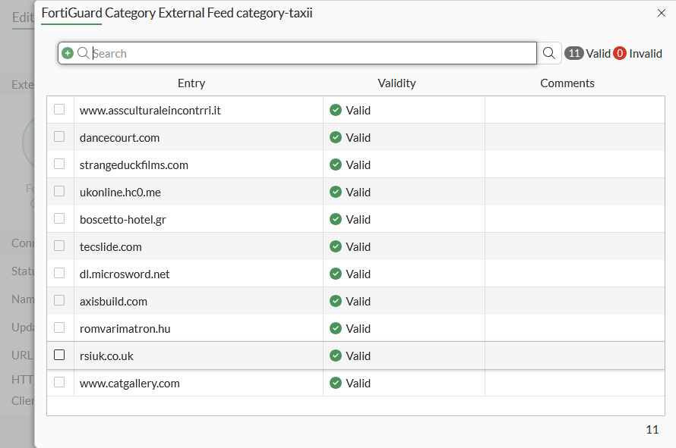Screen dimensions: 676x448
Task: Tick the checkbox for dl.microsword.net
Action: (x=59, y=274)
